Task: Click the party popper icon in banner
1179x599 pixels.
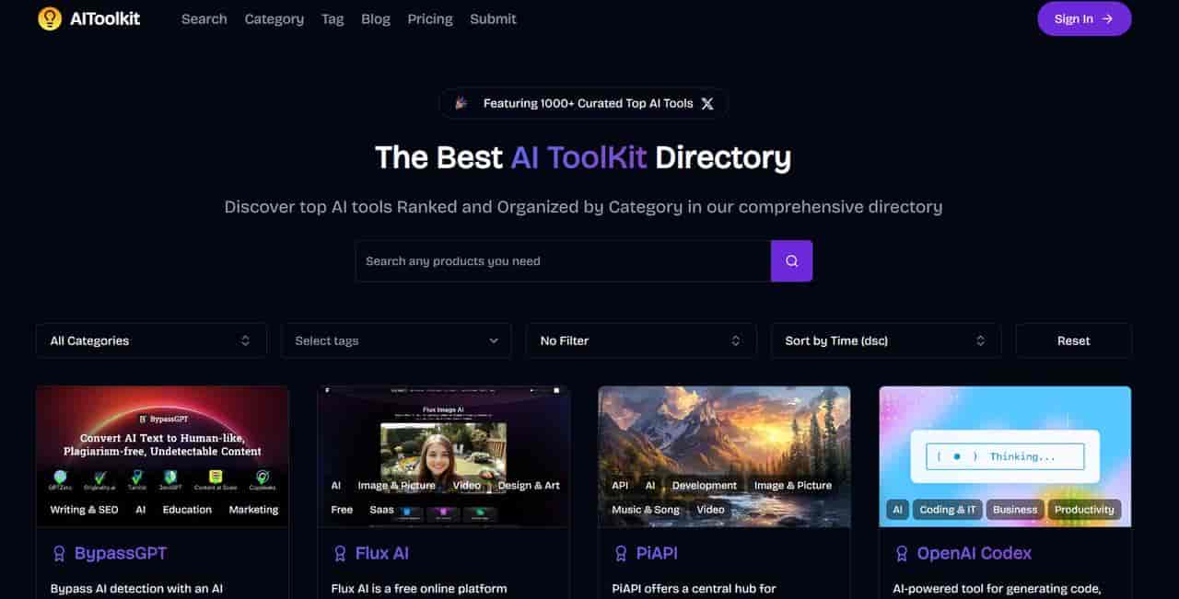Action: point(461,104)
